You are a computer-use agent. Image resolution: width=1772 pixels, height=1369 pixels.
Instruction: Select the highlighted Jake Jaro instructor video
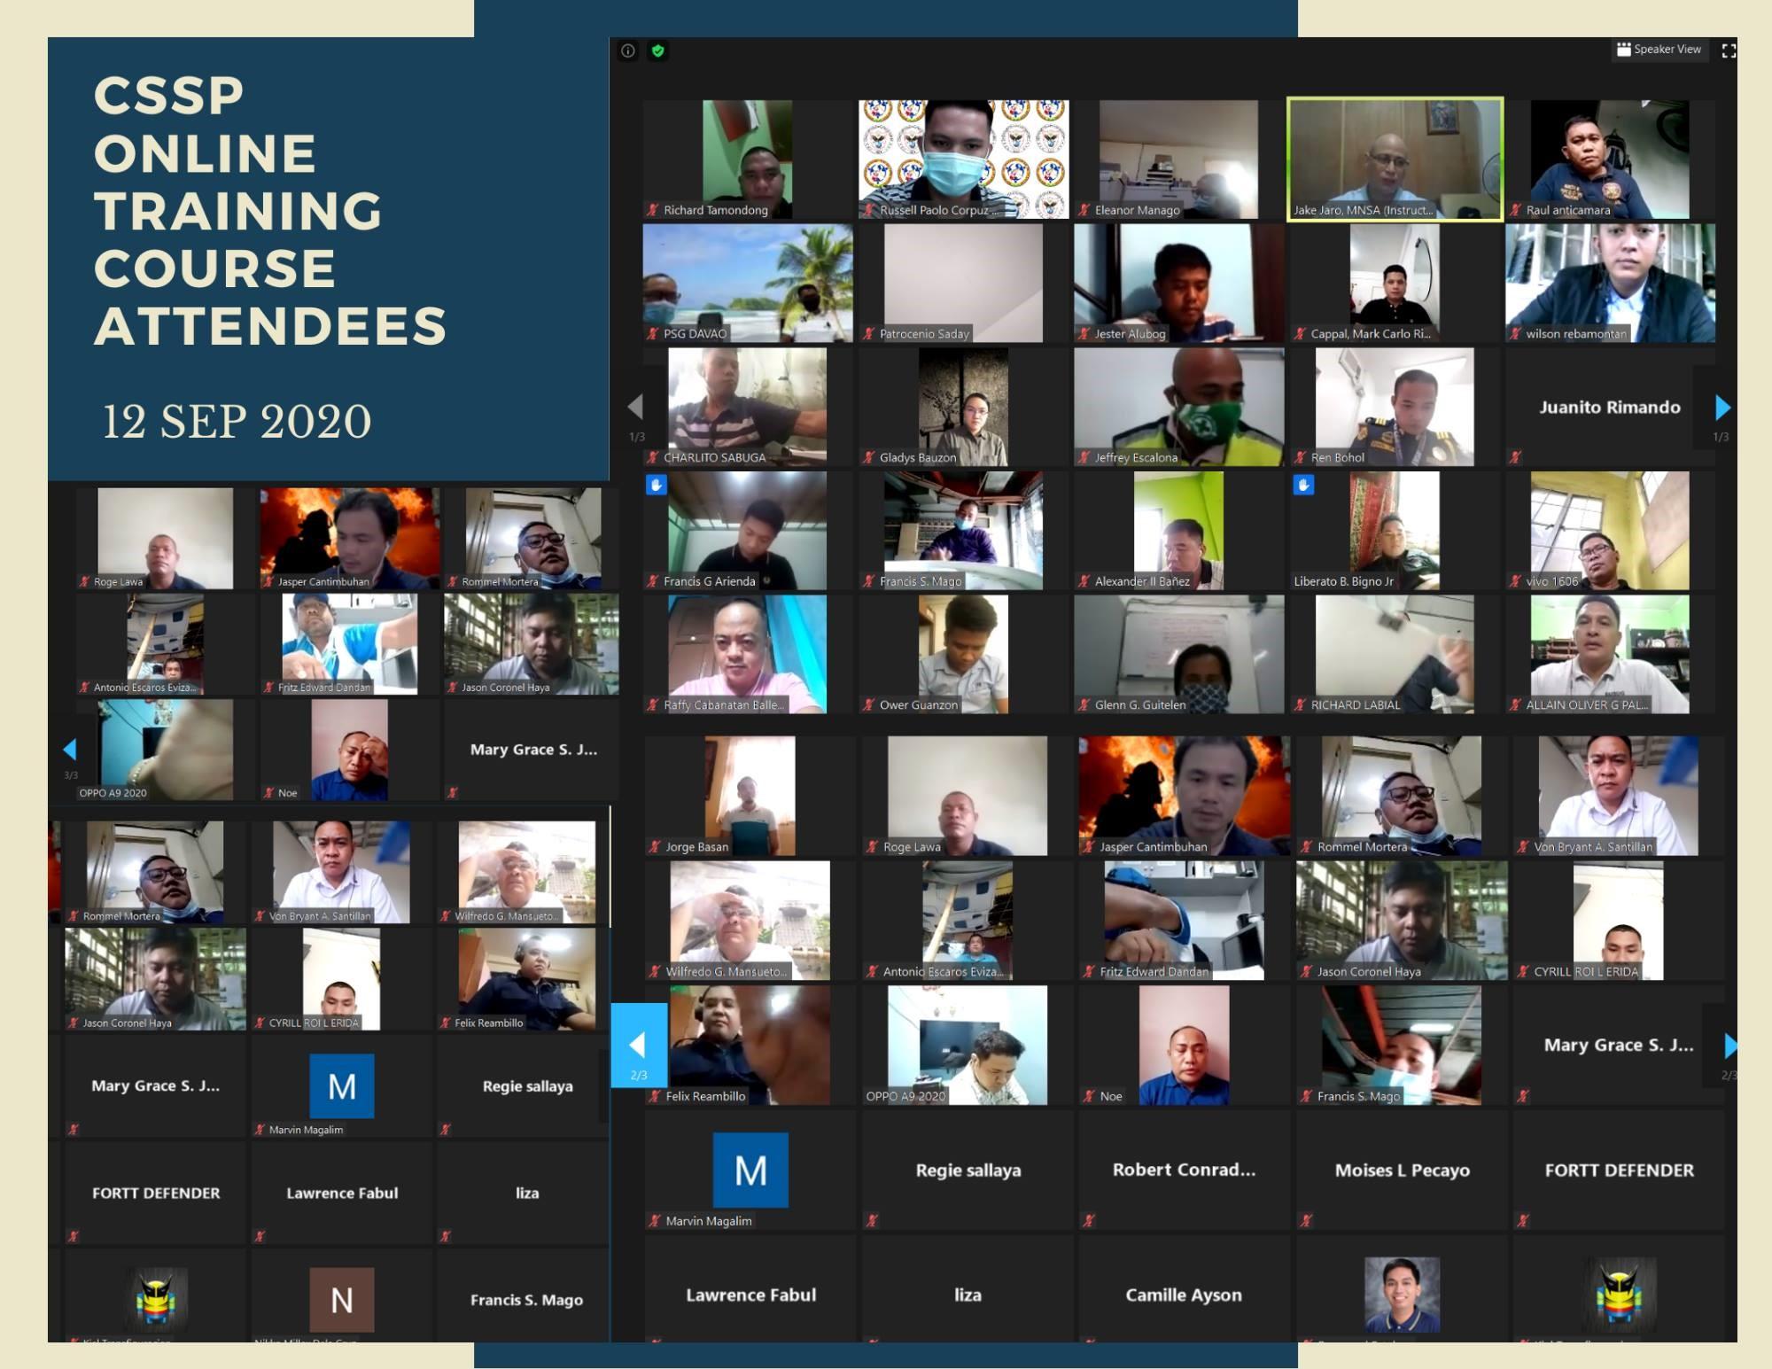[1395, 159]
